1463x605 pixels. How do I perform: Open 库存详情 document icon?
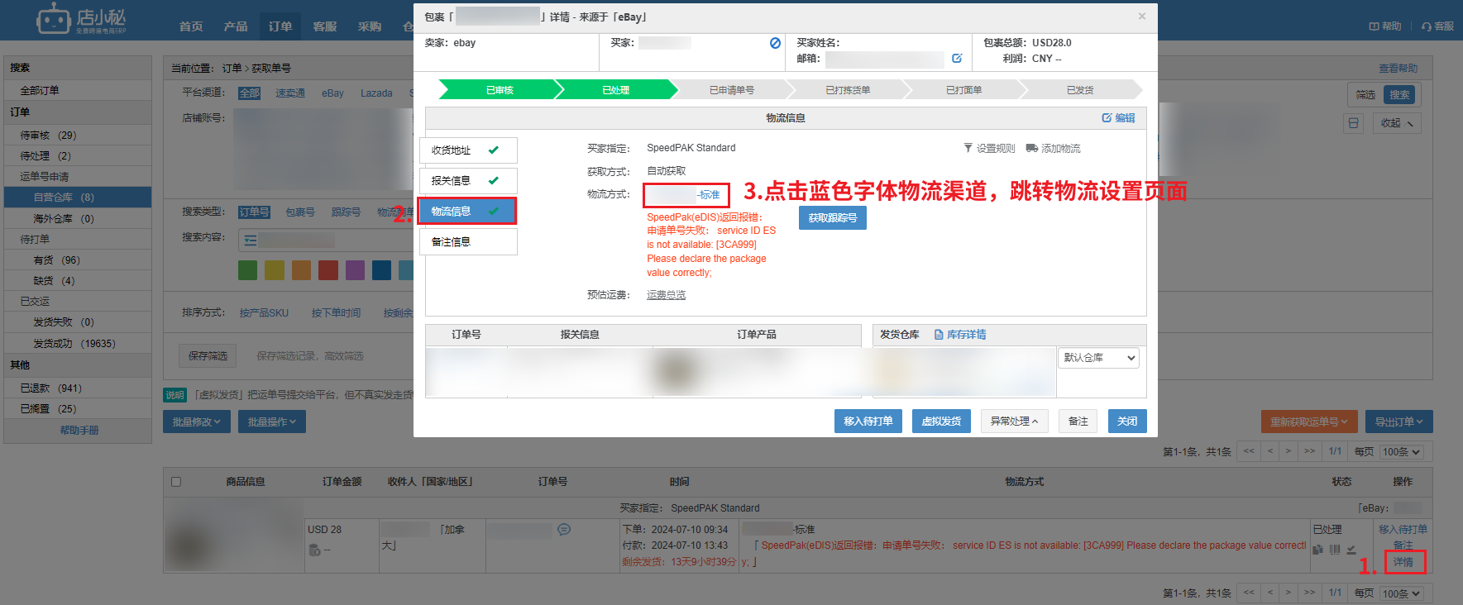[939, 335]
